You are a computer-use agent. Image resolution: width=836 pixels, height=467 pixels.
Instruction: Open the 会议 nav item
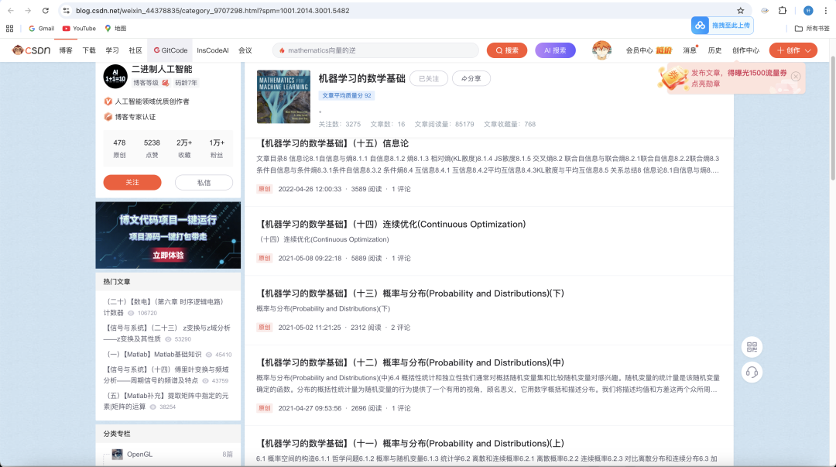pos(245,50)
